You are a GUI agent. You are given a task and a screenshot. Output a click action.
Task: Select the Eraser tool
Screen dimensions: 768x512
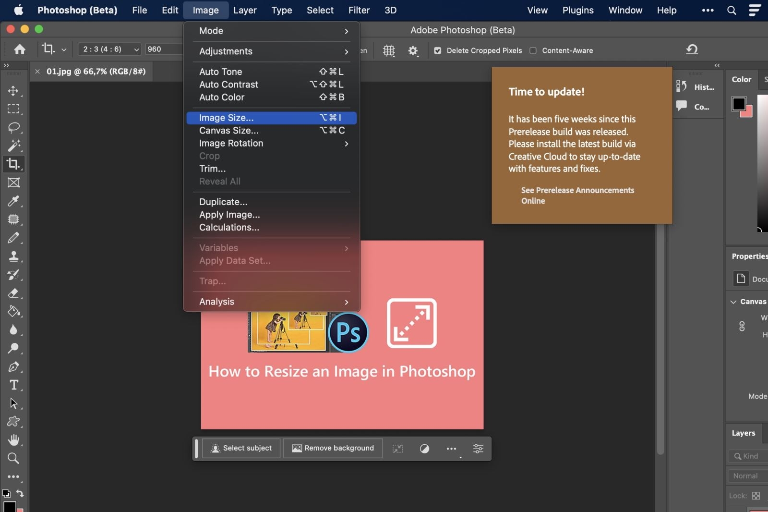point(13,293)
